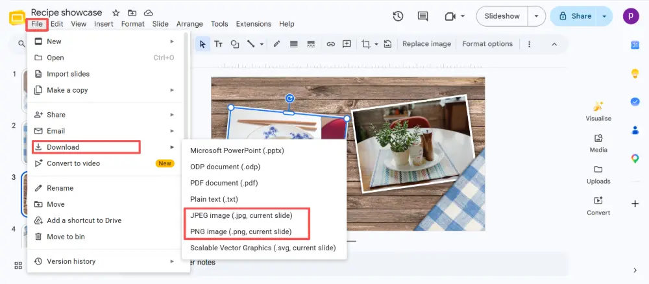Click the border colour pencil icon

coord(277,44)
